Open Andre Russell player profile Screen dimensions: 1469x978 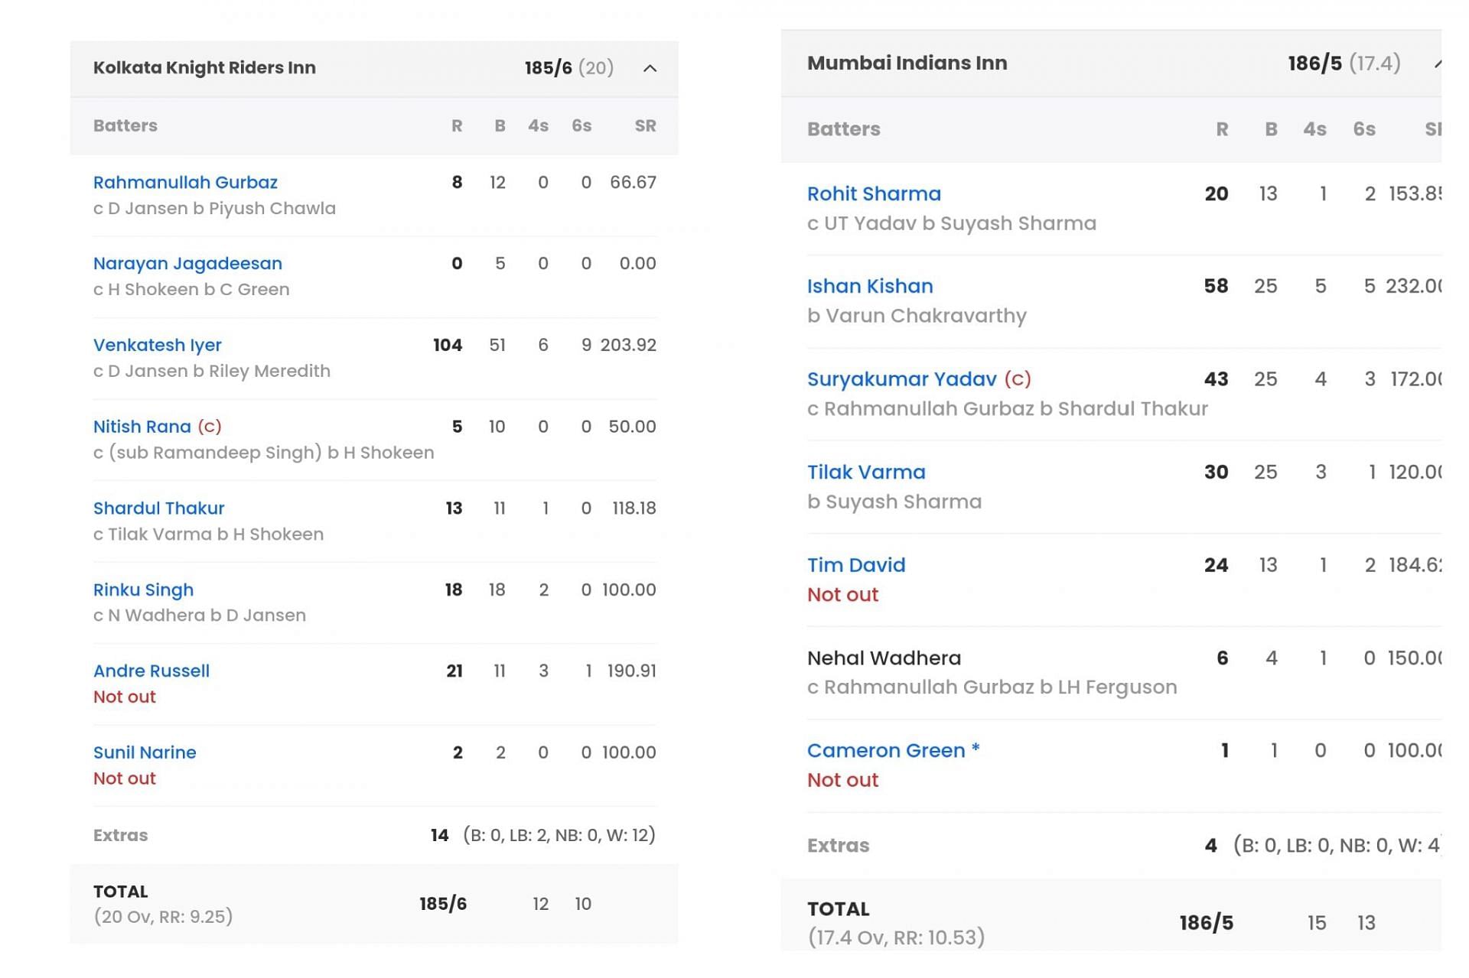point(151,671)
